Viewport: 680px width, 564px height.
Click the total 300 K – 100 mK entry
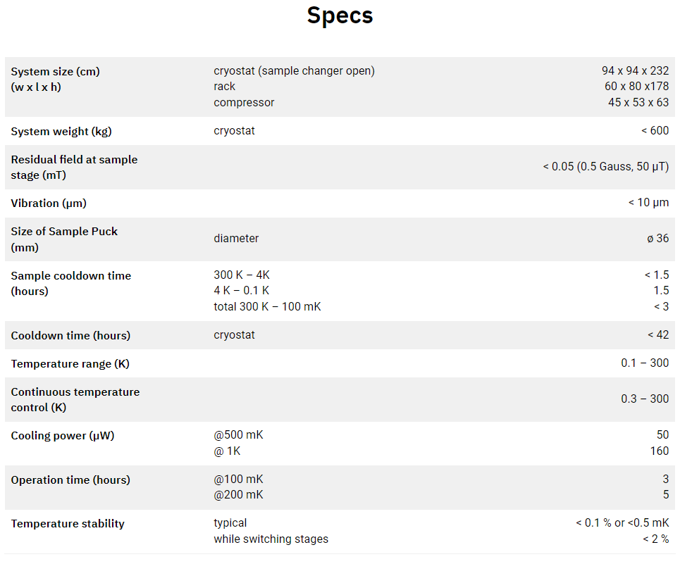[x=267, y=307]
